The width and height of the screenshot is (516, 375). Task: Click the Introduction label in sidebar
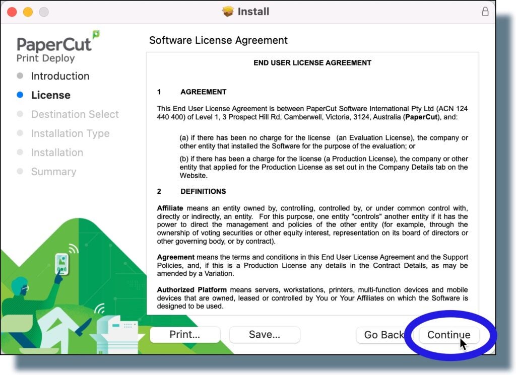[59, 76]
